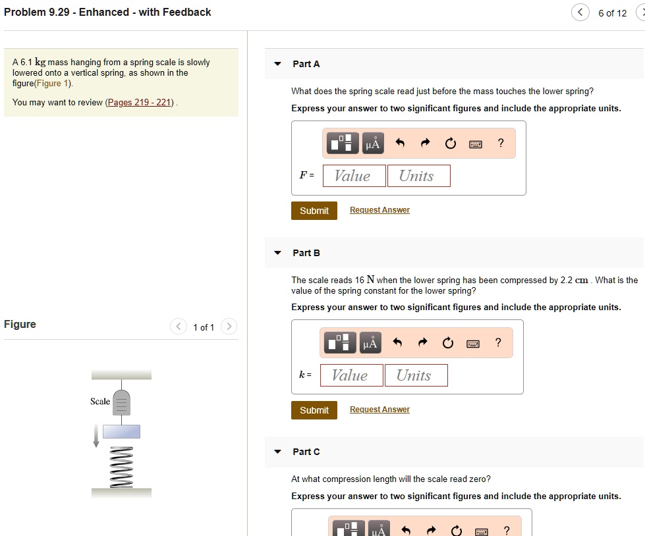
Task: Collapse the Part C section triangle
Action: (x=277, y=452)
